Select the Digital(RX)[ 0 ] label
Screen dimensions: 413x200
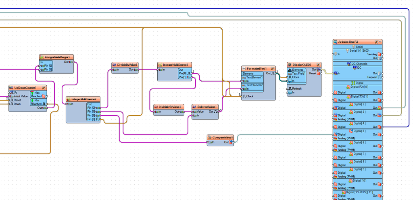coord(359,86)
